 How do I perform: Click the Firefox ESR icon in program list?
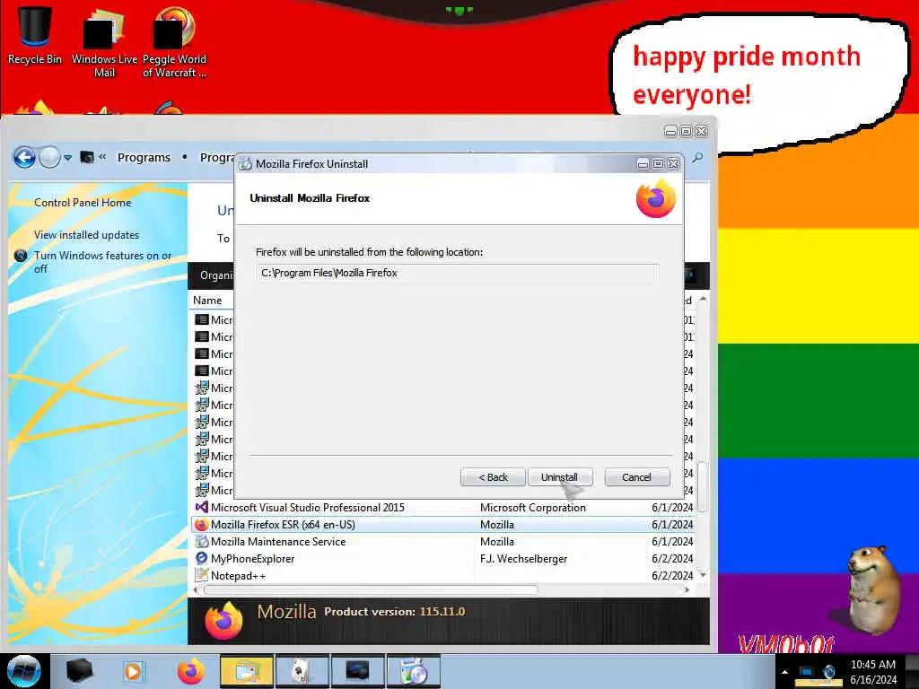[x=202, y=524]
